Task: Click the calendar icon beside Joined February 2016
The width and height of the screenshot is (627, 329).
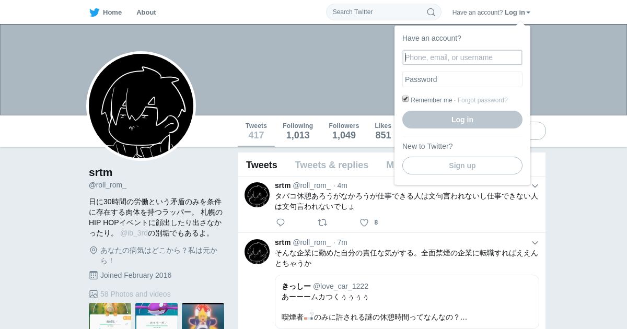Action: click(94, 275)
